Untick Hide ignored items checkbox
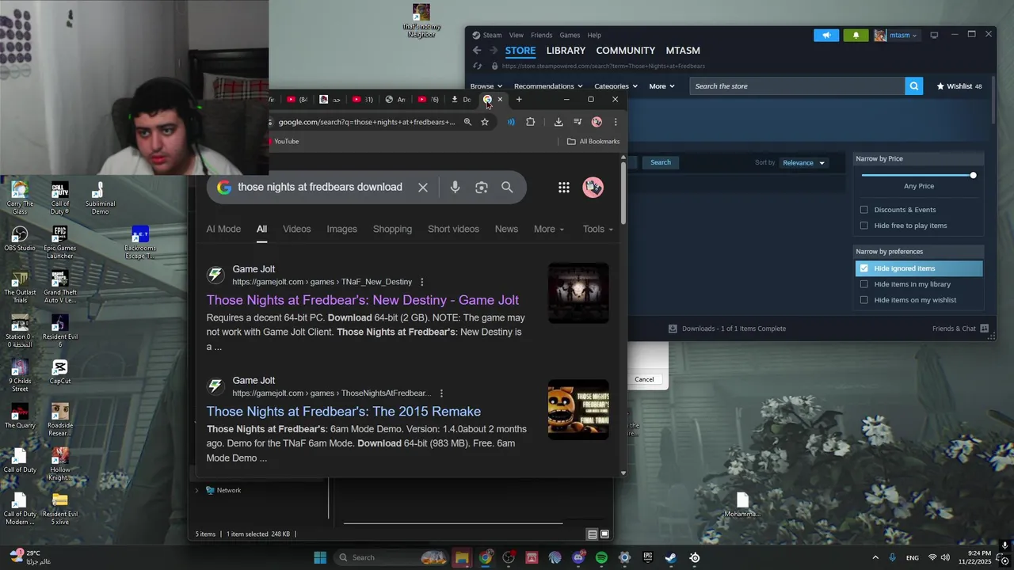This screenshot has width=1014, height=570. tap(864, 268)
